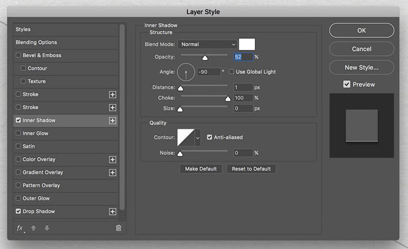Click the Contour curve thumbnail
The width and height of the screenshot is (408, 249).
coord(186,137)
